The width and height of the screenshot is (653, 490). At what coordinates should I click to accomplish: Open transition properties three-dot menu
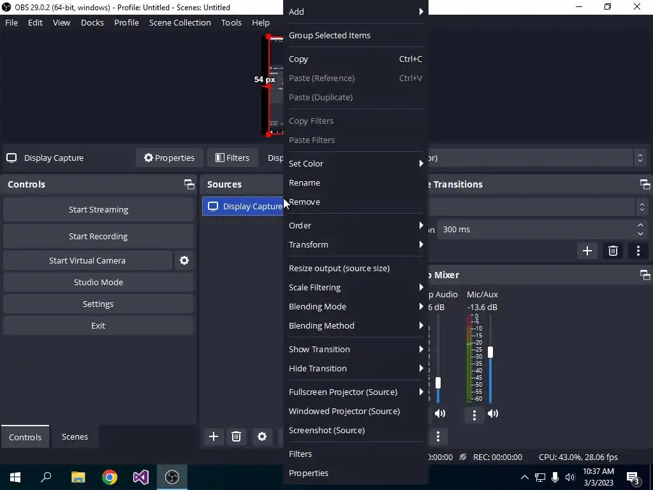pos(638,251)
